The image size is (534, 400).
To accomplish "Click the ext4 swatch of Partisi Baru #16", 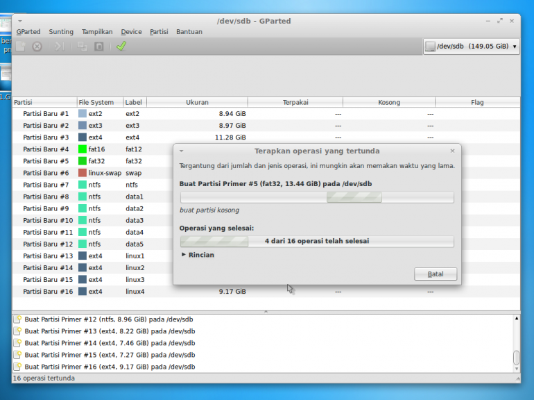I will 83,292.
